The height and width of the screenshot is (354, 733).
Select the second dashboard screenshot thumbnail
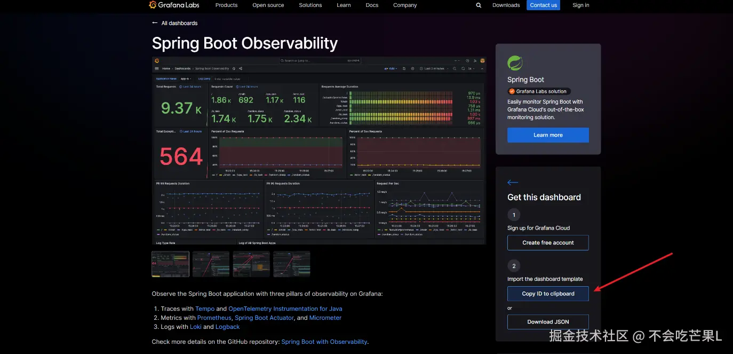(211, 264)
